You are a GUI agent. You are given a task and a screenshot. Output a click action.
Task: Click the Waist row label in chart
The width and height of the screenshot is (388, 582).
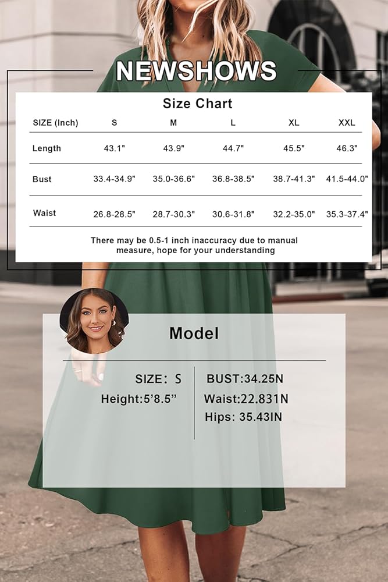44,213
